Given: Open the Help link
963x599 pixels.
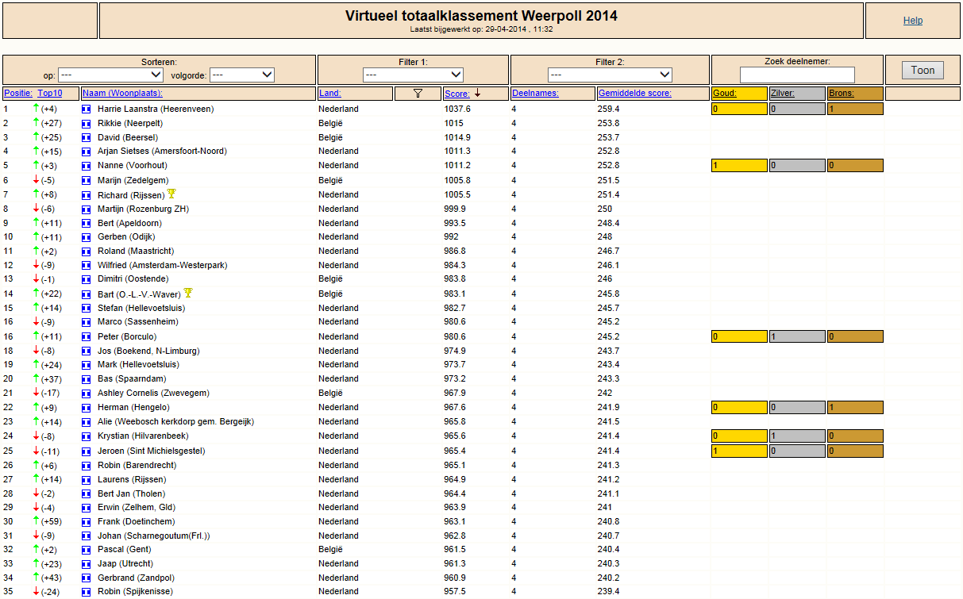Looking at the screenshot, I should pyautogui.click(x=913, y=21).
